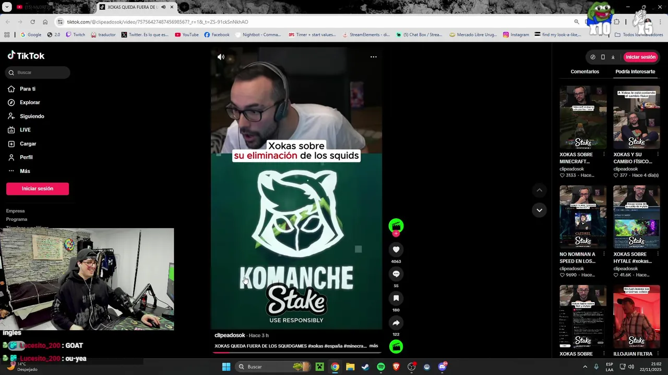Open the TikTok home logo
The width and height of the screenshot is (668, 375).
click(x=26, y=56)
